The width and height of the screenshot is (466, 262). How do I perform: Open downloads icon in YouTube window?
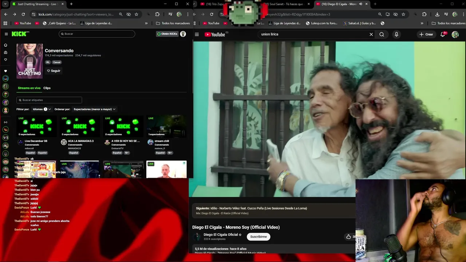[437, 14]
